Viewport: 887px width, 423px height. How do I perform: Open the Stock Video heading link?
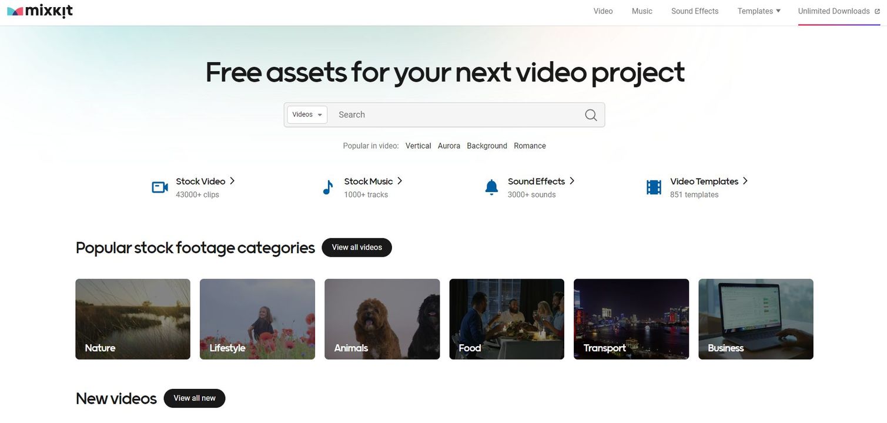click(x=200, y=182)
